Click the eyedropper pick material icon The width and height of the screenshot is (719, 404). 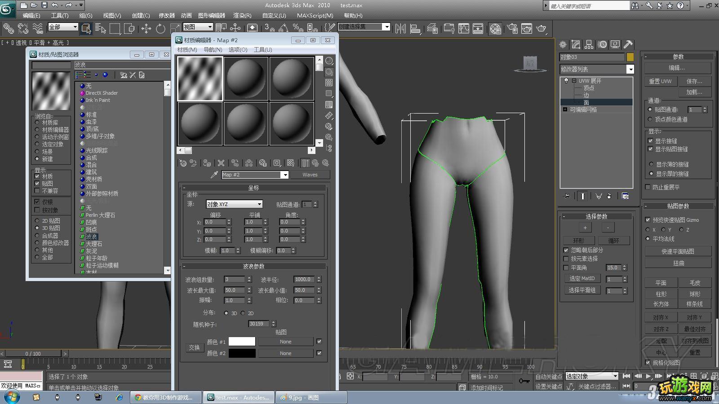pyautogui.click(x=214, y=175)
